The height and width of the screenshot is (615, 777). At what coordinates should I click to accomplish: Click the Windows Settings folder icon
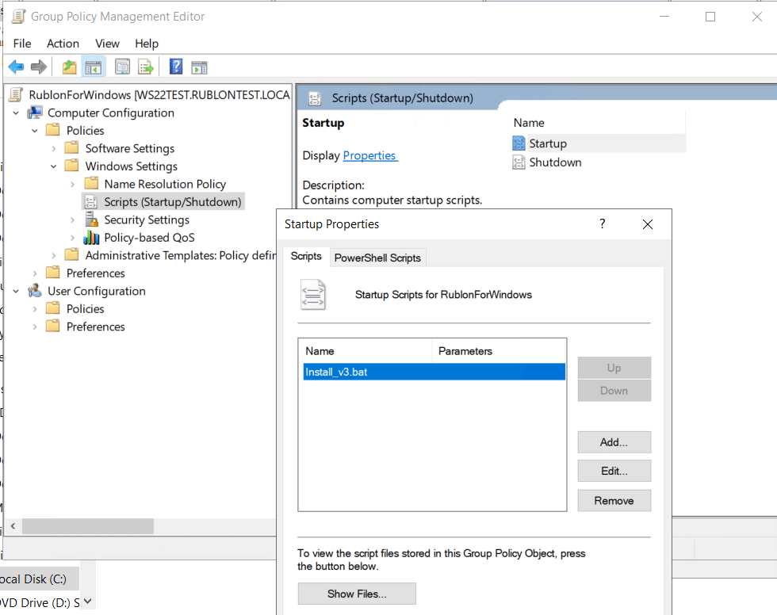coord(72,166)
